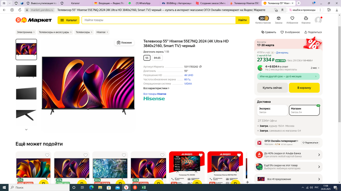This screenshot has height=191, width=341.
Task: Favorite the first recommended TV card heart
Action: [47, 155]
